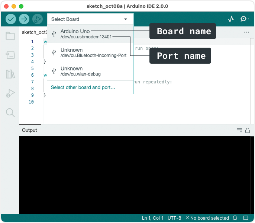The width and height of the screenshot is (255, 223).
Task: Toggle the output scroll lock icon
Action: [248, 130]
